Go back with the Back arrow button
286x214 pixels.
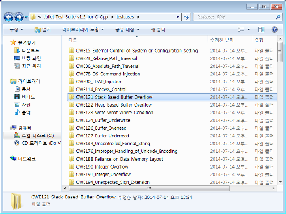pos(8,17)
